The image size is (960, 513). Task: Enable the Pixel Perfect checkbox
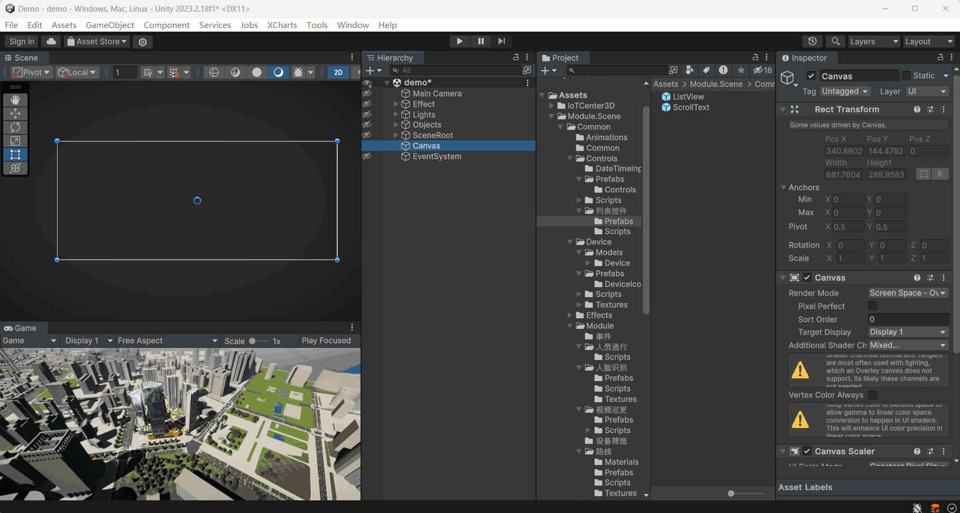(x=872, y=306)
